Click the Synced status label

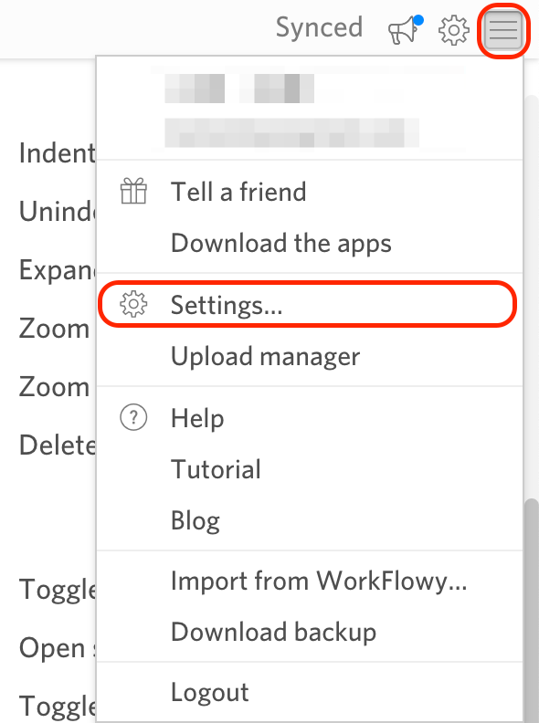(319, 27)
